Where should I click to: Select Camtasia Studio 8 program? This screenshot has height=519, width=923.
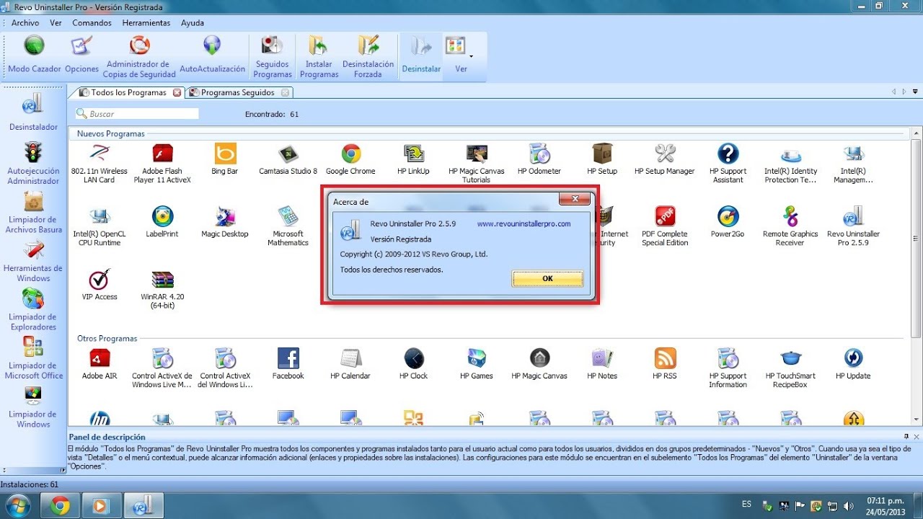(x=288, y=159)
